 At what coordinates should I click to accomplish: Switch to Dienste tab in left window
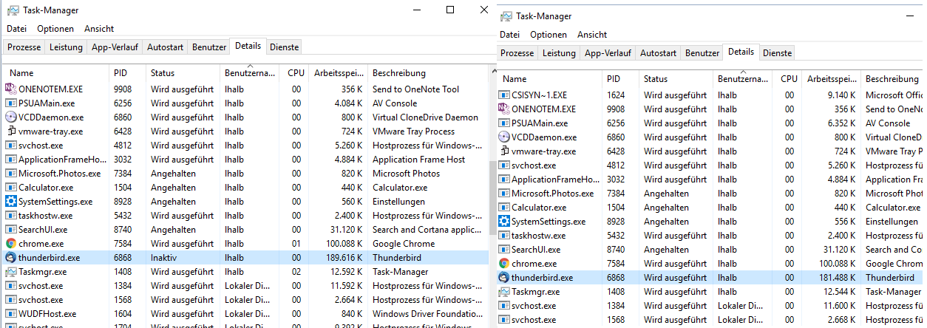click(284, 47)
